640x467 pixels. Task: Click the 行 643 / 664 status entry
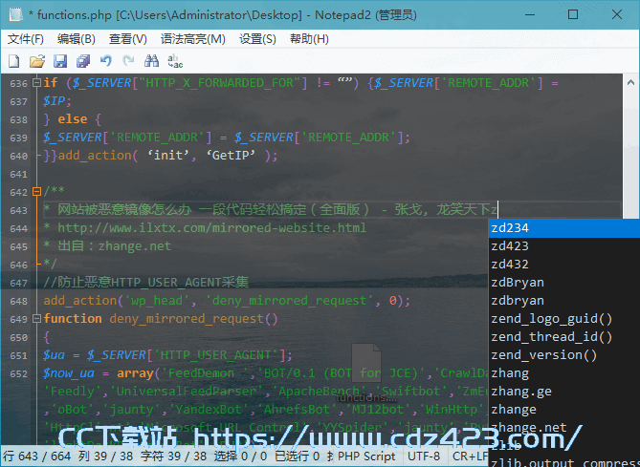pos(36,456)
